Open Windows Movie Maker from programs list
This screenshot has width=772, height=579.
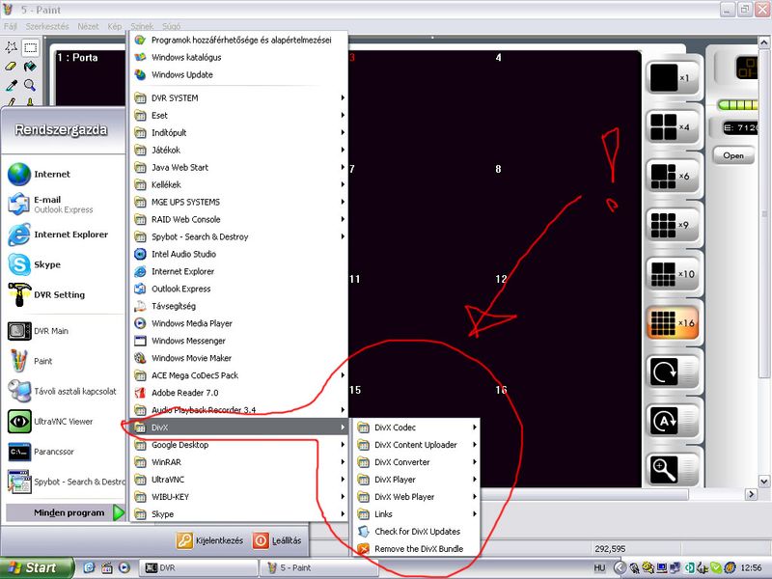(x=239, y=358)
